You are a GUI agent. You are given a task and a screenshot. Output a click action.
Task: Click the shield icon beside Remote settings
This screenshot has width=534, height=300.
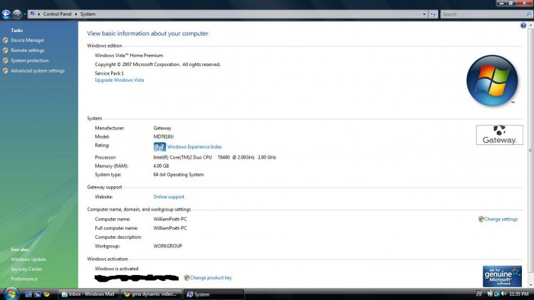coord(5,50)
